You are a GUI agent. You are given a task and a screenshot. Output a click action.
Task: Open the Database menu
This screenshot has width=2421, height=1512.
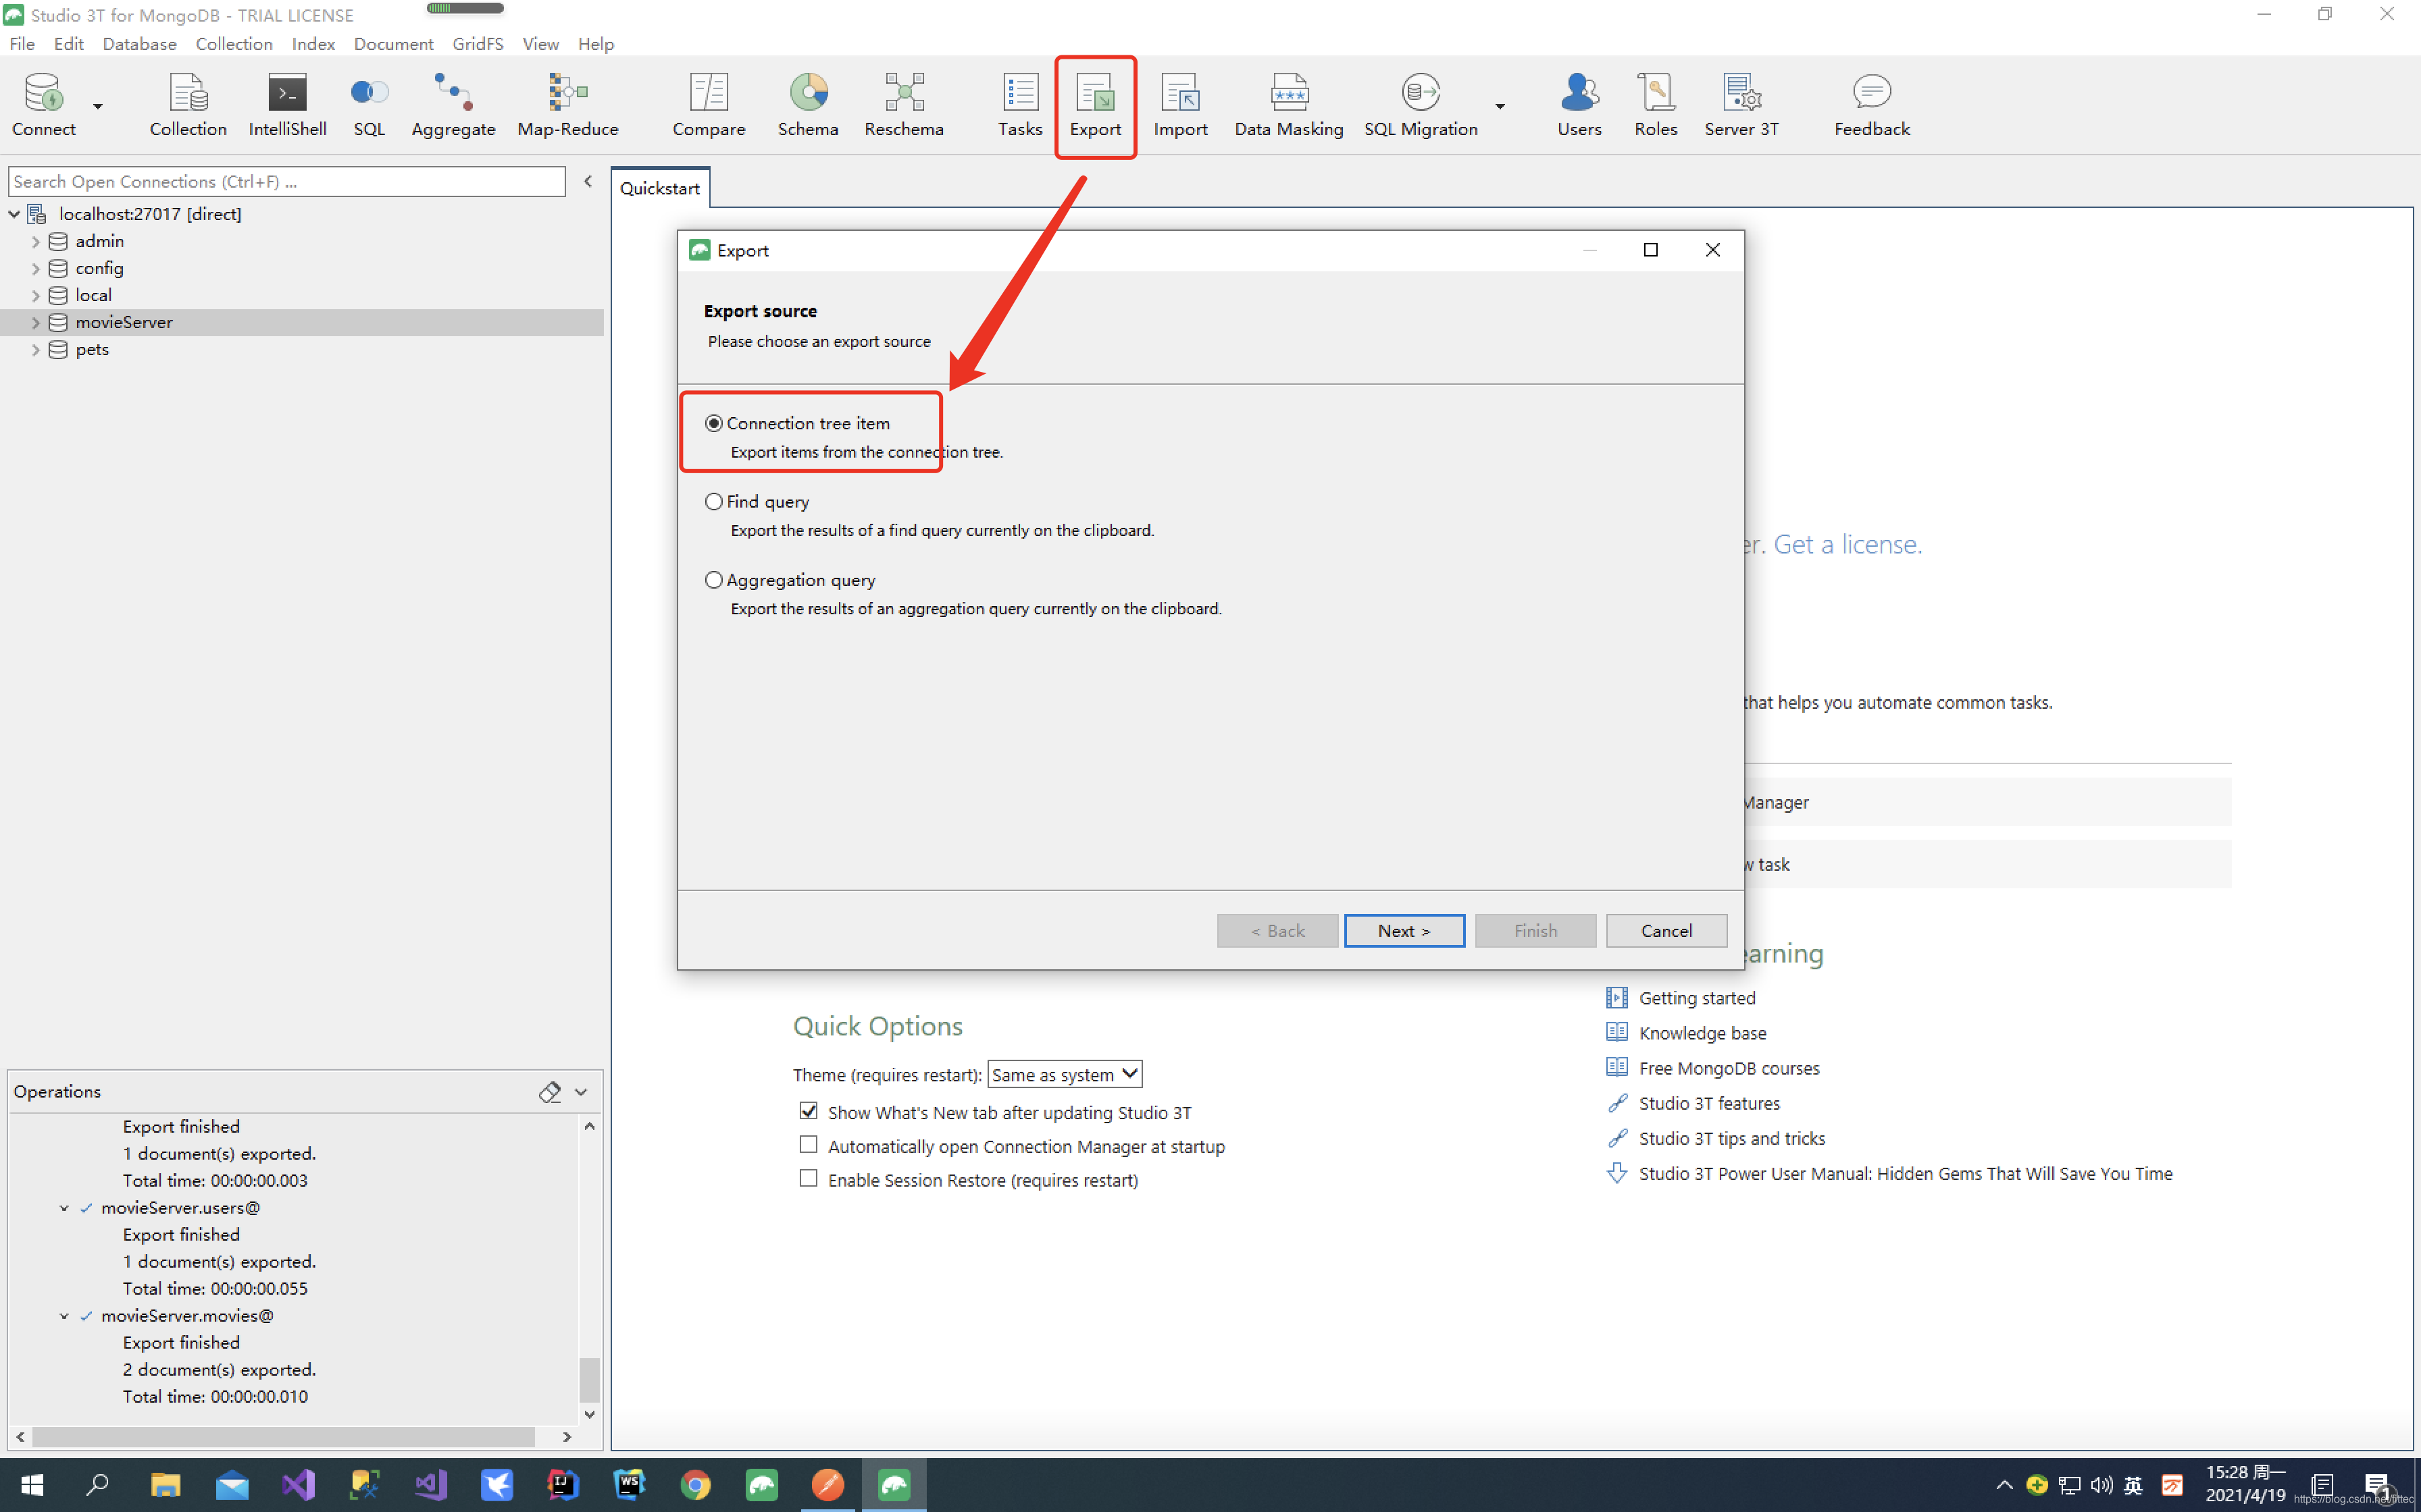(139, 44)
